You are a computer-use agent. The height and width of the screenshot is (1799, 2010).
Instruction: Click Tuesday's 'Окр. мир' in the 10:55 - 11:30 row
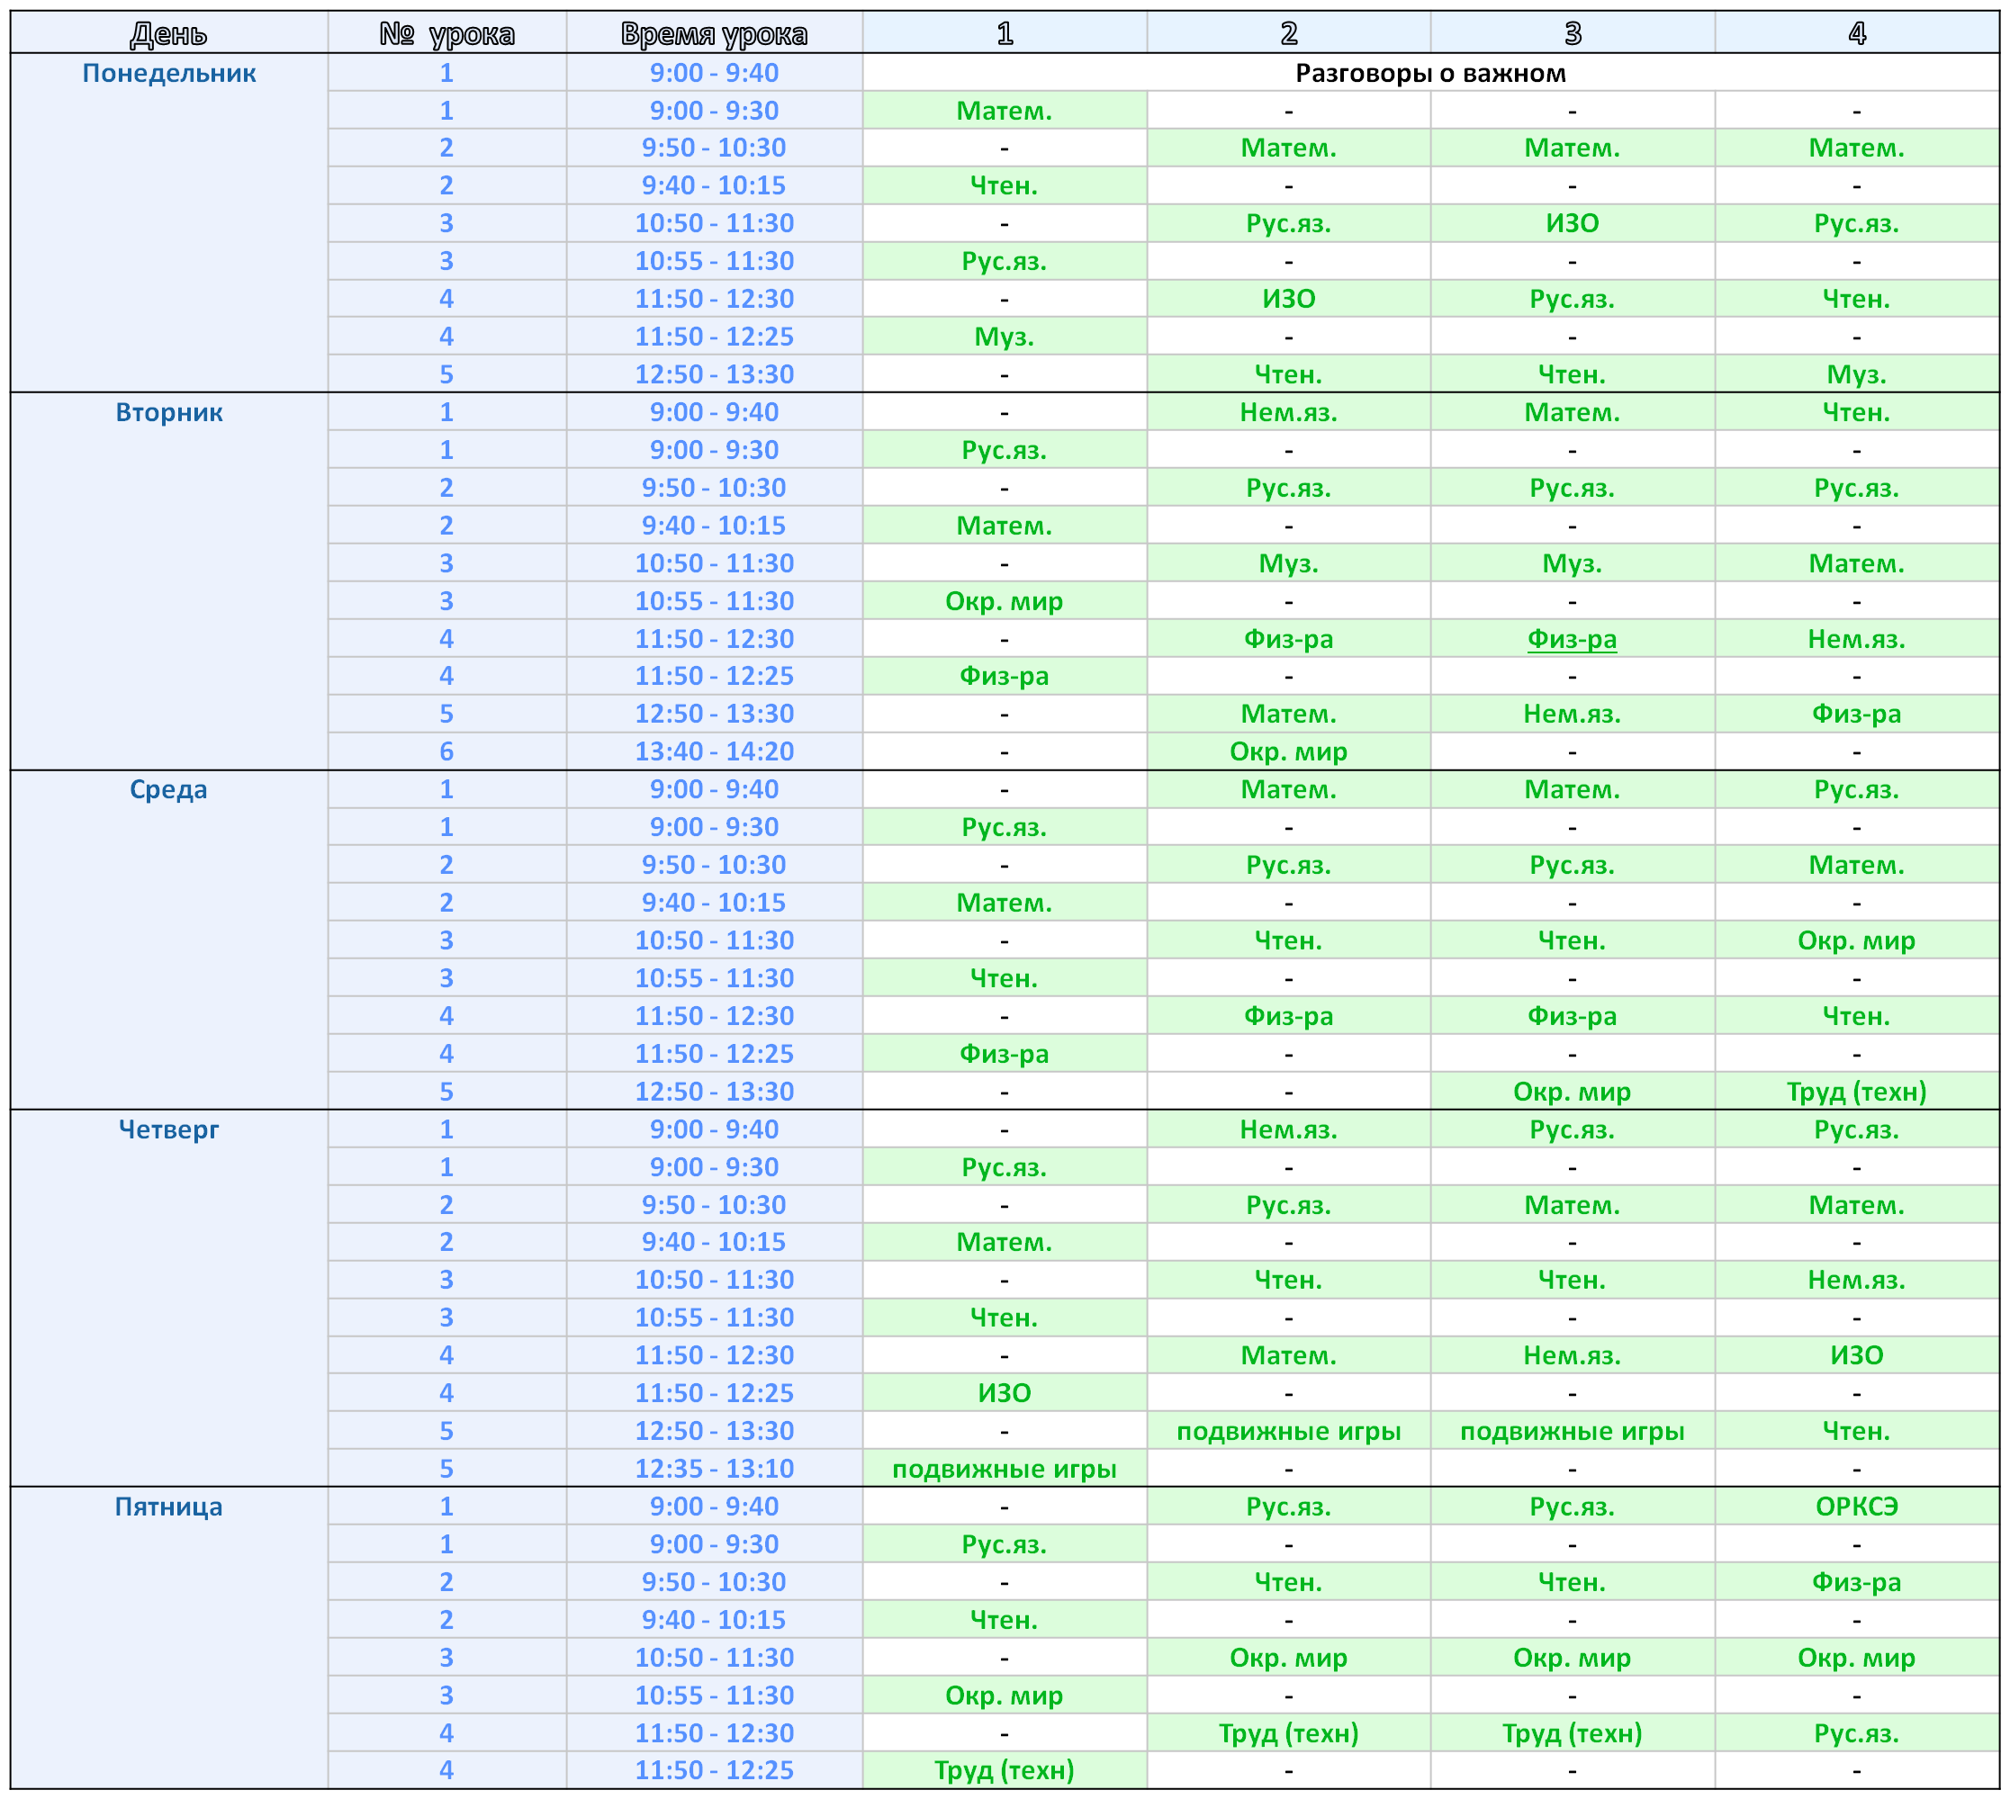pos(1005,601)
